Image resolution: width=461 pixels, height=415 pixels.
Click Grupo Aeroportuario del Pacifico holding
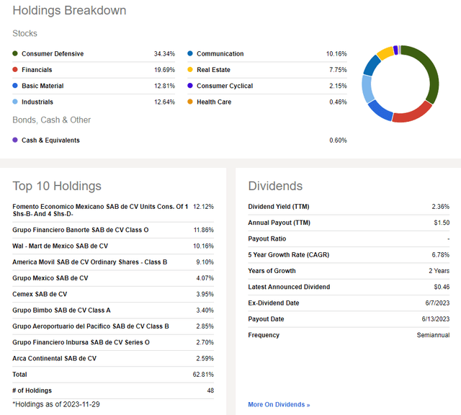(x=91, y=326)
